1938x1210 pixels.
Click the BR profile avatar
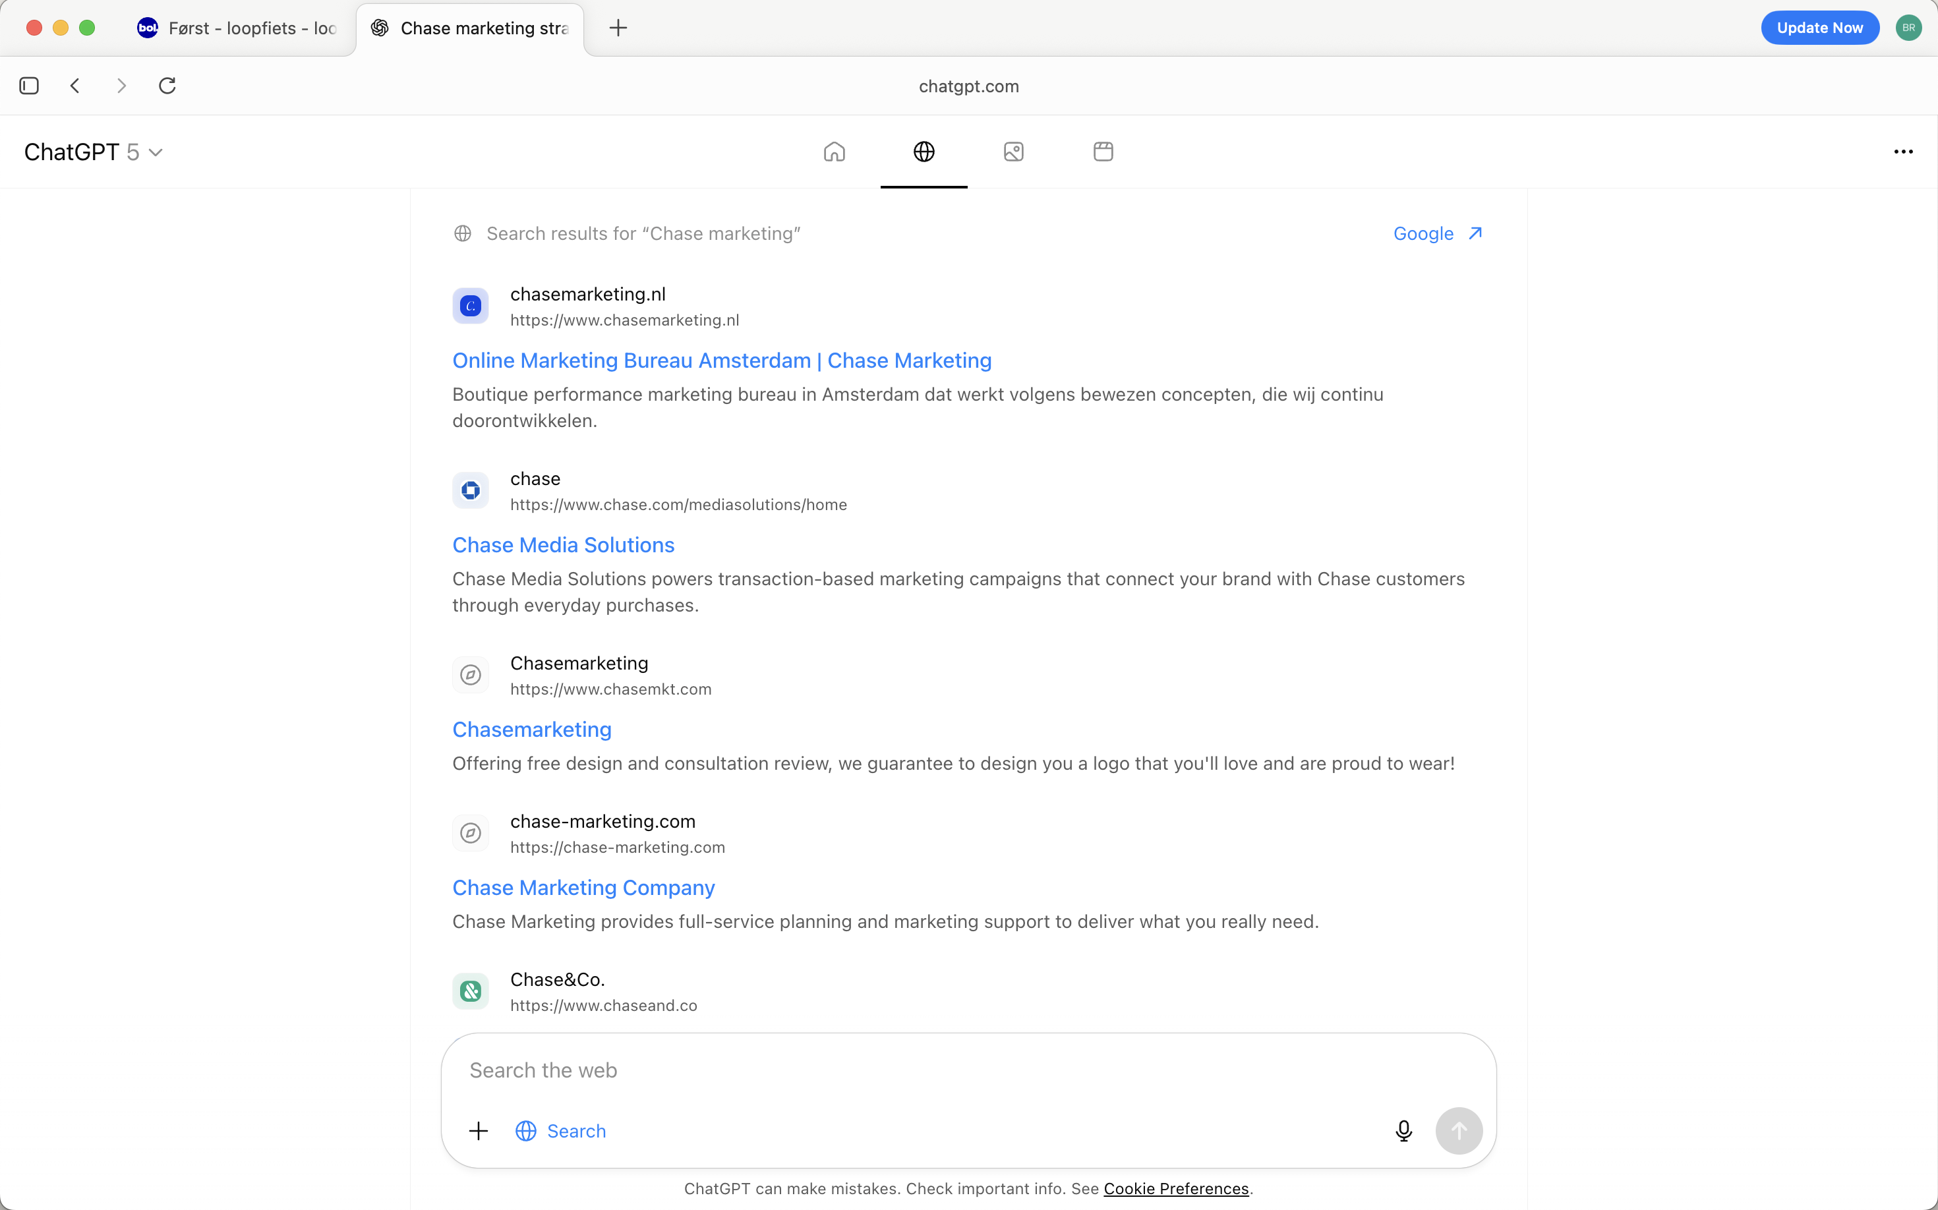click(1908, 28)
